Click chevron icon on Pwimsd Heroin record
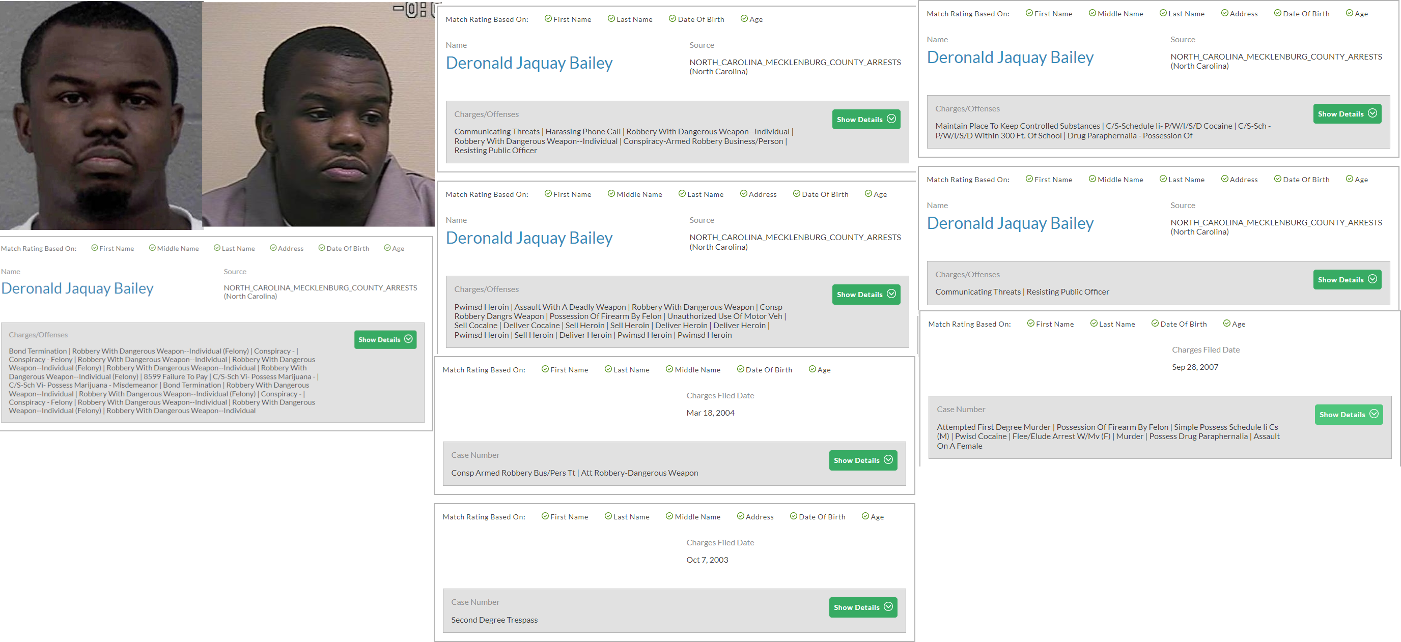 tap(891, 294)
